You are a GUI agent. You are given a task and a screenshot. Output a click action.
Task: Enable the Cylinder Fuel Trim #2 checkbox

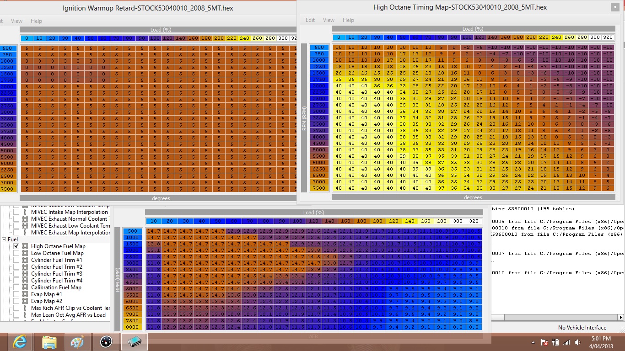pos(16,267)
